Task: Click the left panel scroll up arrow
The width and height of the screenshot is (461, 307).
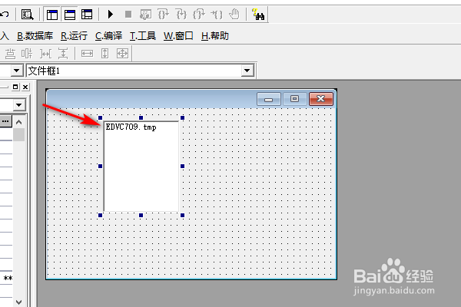Action: (x=18, y=122)
